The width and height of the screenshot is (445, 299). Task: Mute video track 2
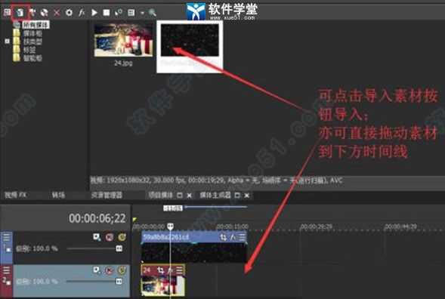tap(110, 270)
